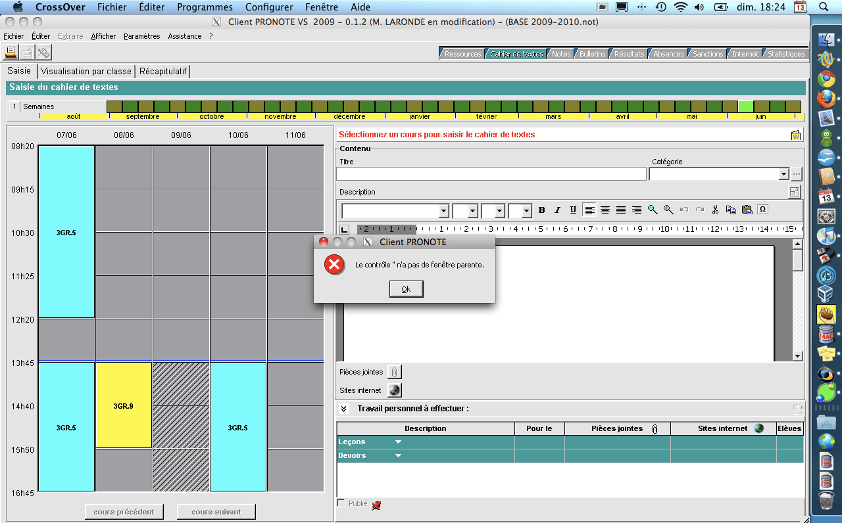Viewport: 842px width, 523px height.
Task: Switch to the Visualisation par classe tab
Action: [86, 71]
